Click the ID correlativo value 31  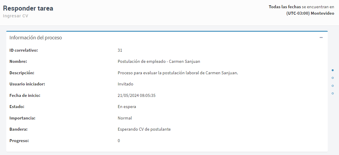pyautogui.click(x=120, y=50)
